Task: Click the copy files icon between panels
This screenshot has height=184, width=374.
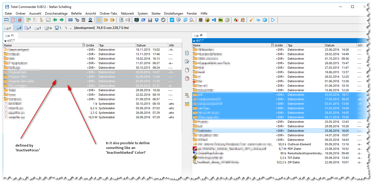Action: tap(187, 70)
